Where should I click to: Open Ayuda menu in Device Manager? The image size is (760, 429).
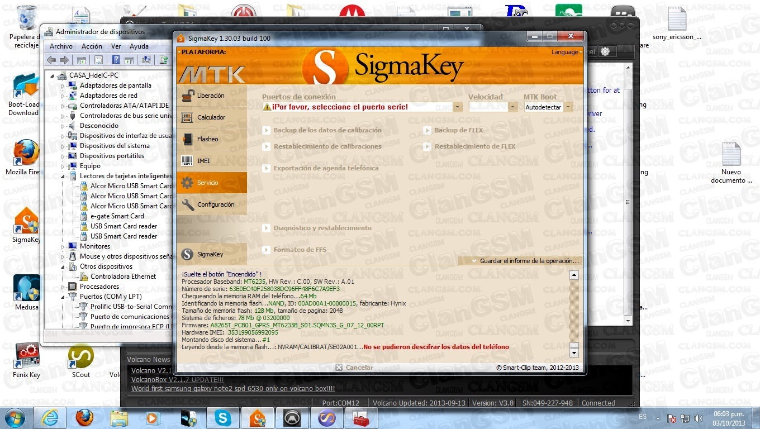coord(139,46)
